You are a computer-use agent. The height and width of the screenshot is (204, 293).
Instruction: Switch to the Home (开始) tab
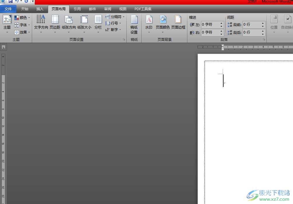pyautogui.click(x=25, y=9)
